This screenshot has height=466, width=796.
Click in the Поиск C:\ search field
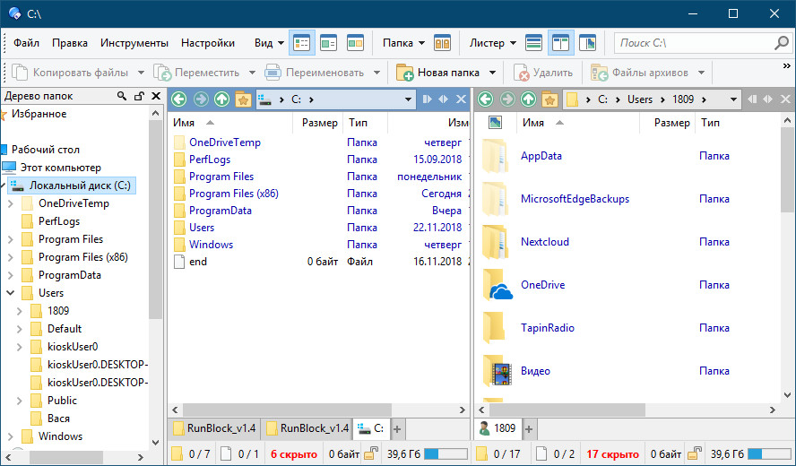(x=690, y=43)
